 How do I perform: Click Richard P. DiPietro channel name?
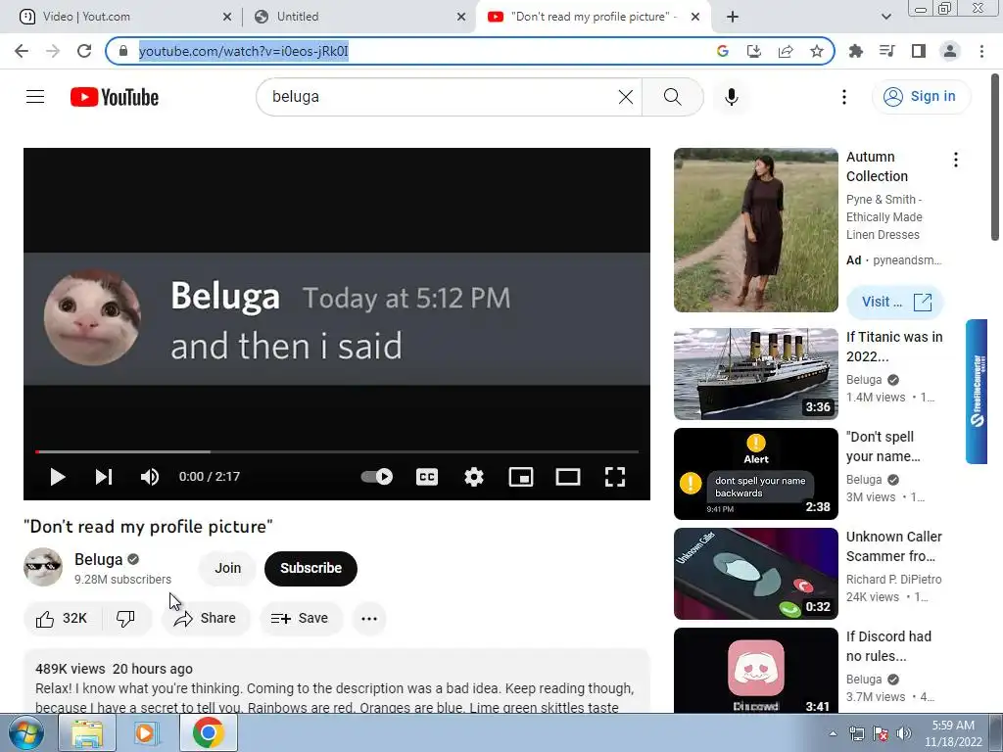pyautogui.click(x=893, y=580)
